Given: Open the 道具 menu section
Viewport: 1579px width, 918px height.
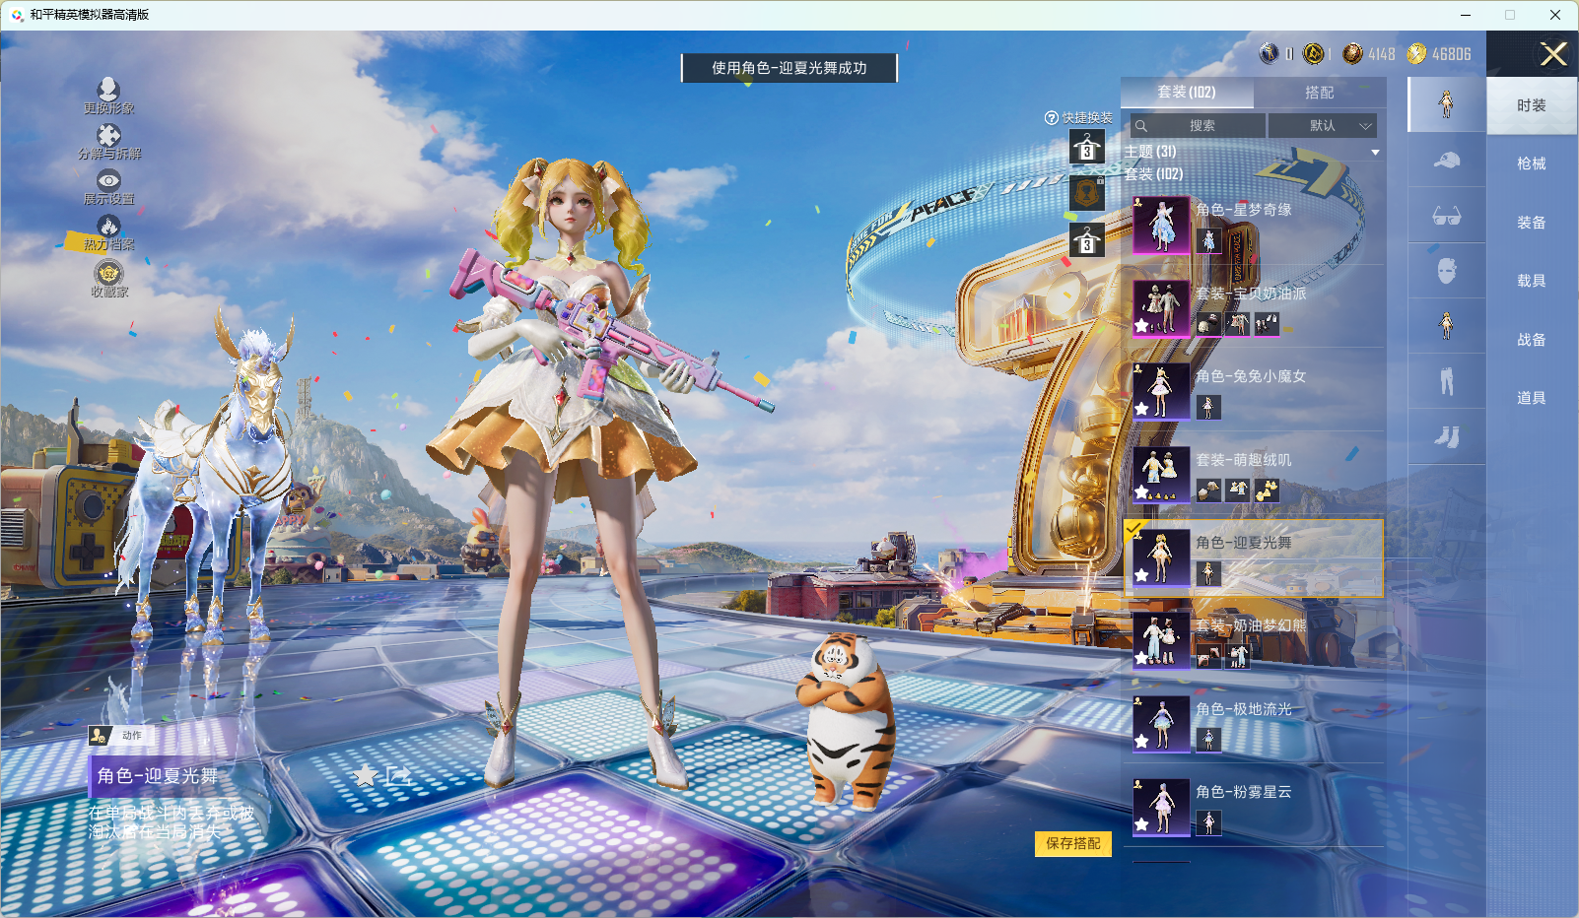Looking at the screenshot, I should tap(1532, 398).
